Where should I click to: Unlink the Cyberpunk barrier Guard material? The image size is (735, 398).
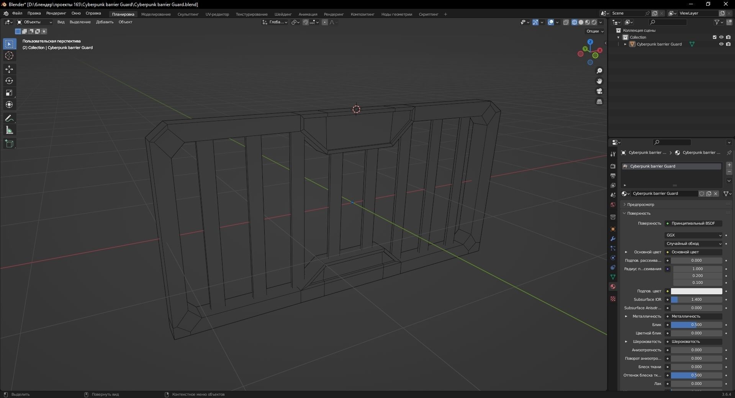715,194
